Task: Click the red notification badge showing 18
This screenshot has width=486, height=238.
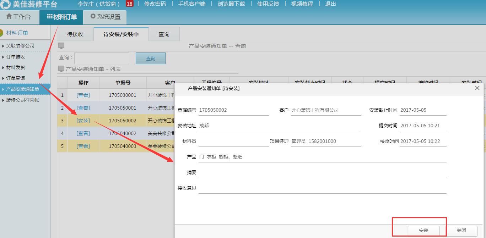Action: pos(130,4)
